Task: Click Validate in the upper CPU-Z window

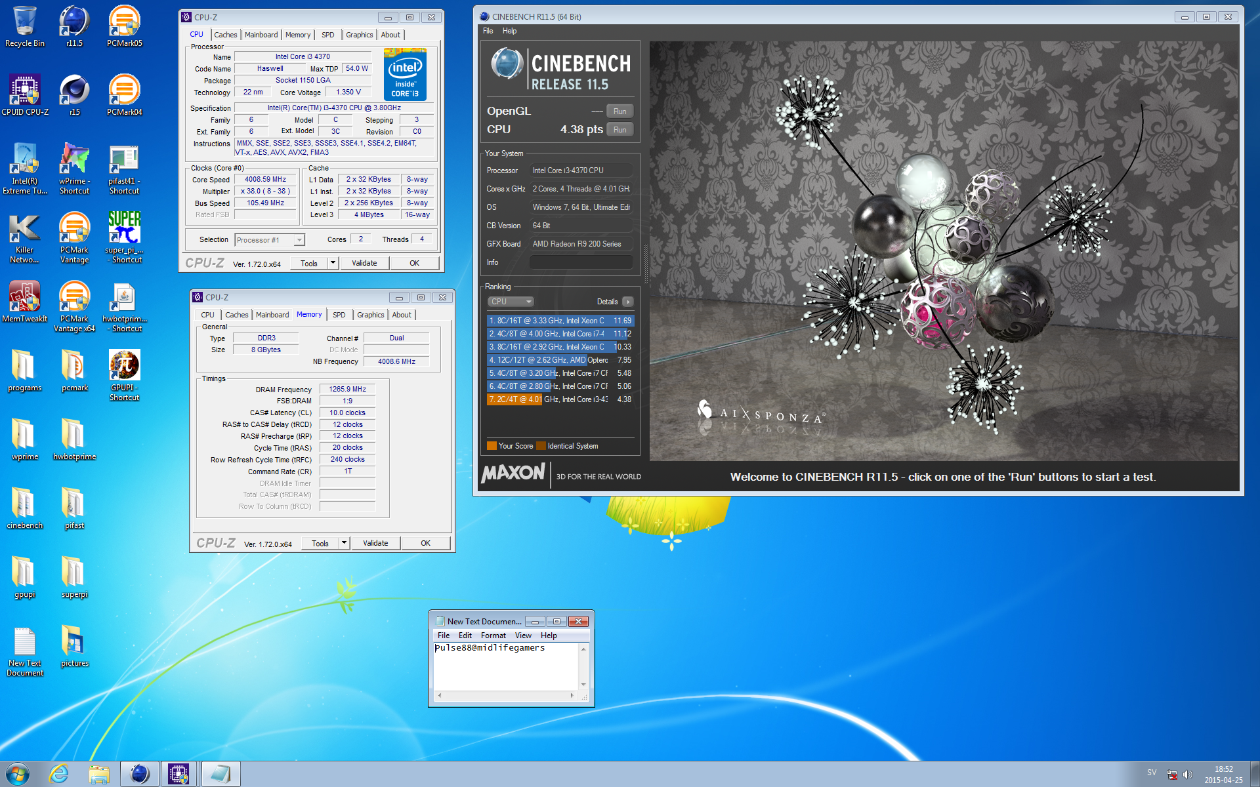Action: (x=364, y=263)
